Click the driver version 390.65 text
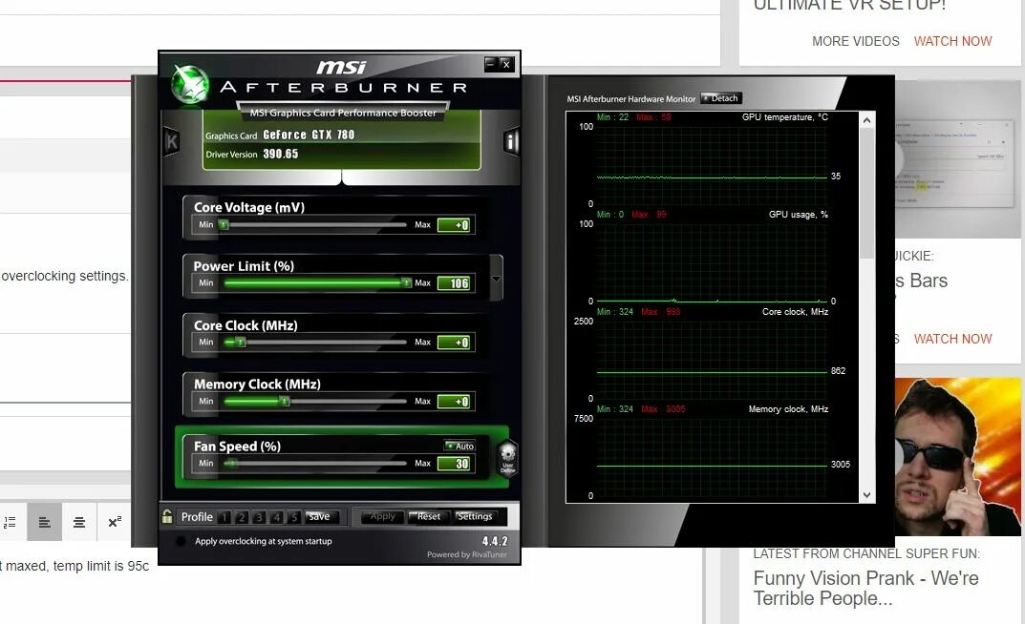1025x624 pixels. 281,154
